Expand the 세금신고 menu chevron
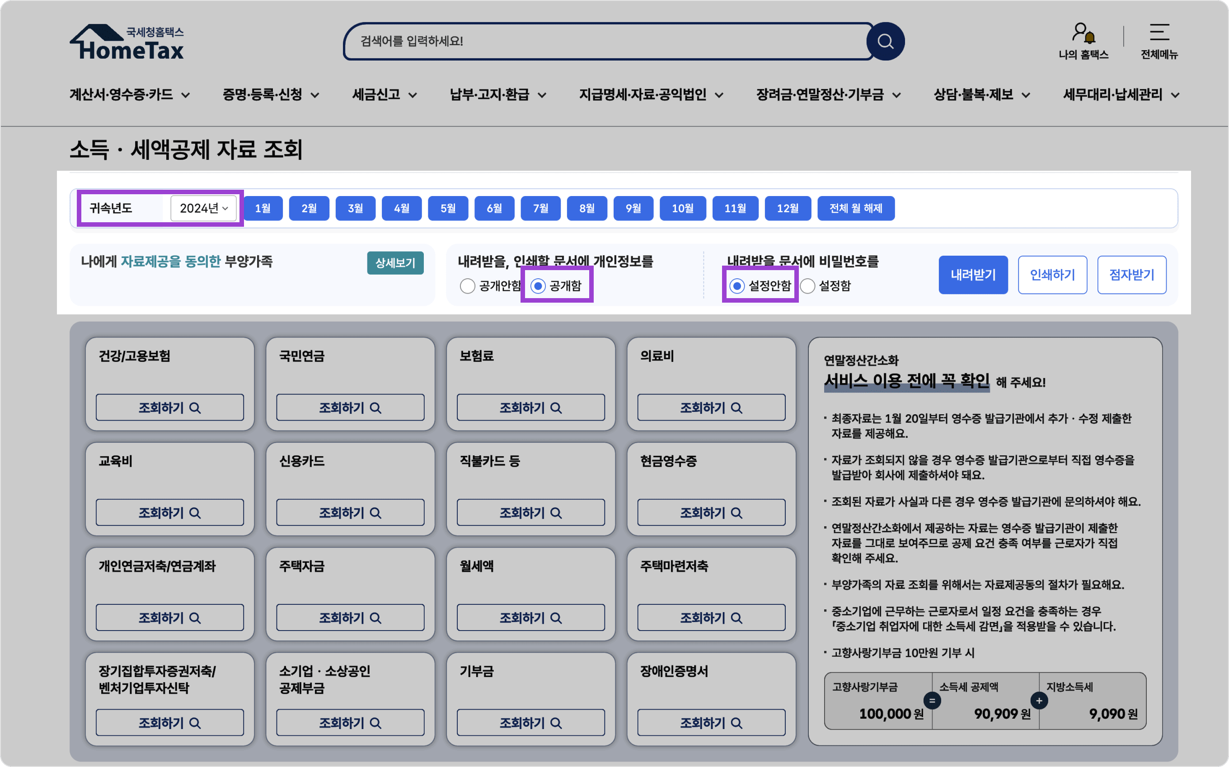Screen dimensions: 1229x767 pyautogui.click(x=413, y=95)
